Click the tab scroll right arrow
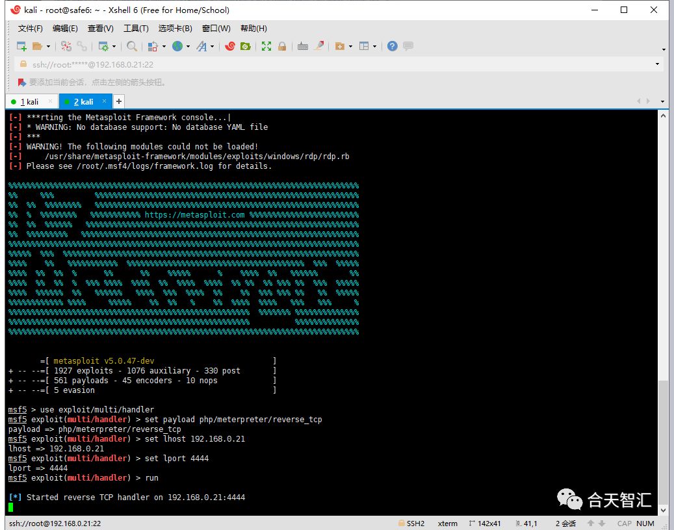674x530 pixels. [648, 101]
